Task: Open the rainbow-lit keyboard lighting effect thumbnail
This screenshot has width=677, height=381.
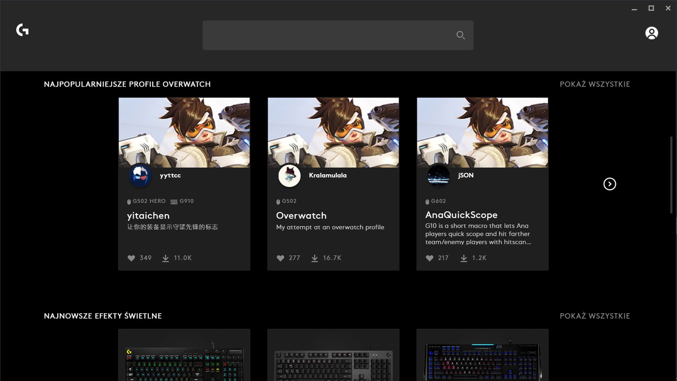Action: 184,360
